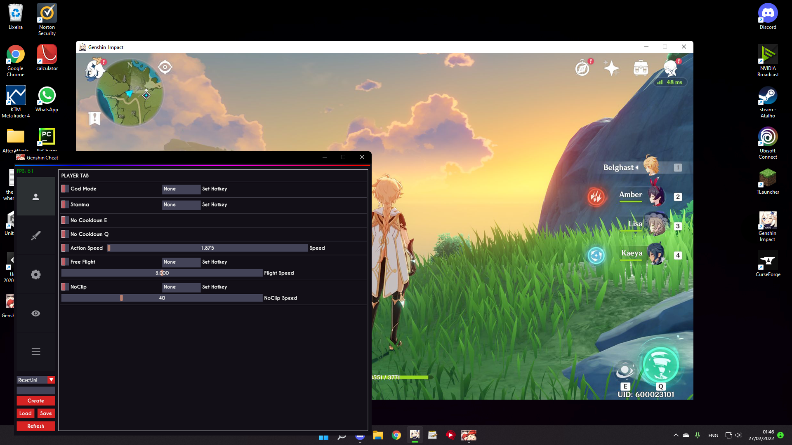Open the Wish star icon in game
Viewport: 792px width, 445px height.
pos(611,68)
